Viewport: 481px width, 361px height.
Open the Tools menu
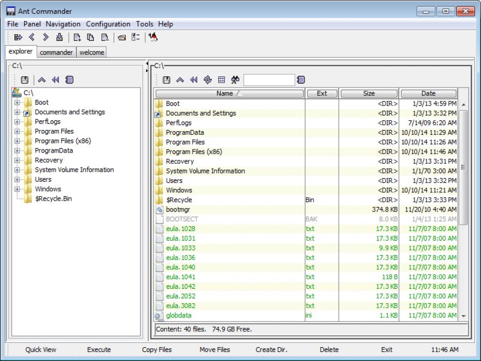coord(144,24)
